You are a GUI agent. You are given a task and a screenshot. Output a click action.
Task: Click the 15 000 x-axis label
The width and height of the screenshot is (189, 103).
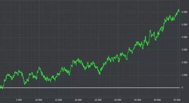pyautogui.click(x=59, y=100)
